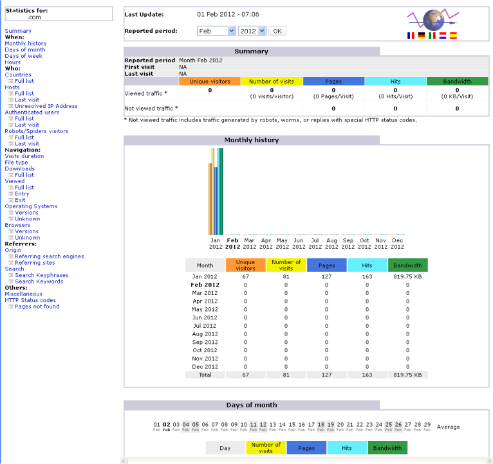
Task: Open the Countries report
Action: [x=18, y=75]
